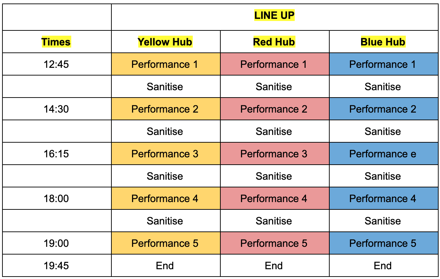The width and height of the screenshot is (440, 279).
Task: Select Red Hub Performance 2 cell
Action: [x=275, y=109]
